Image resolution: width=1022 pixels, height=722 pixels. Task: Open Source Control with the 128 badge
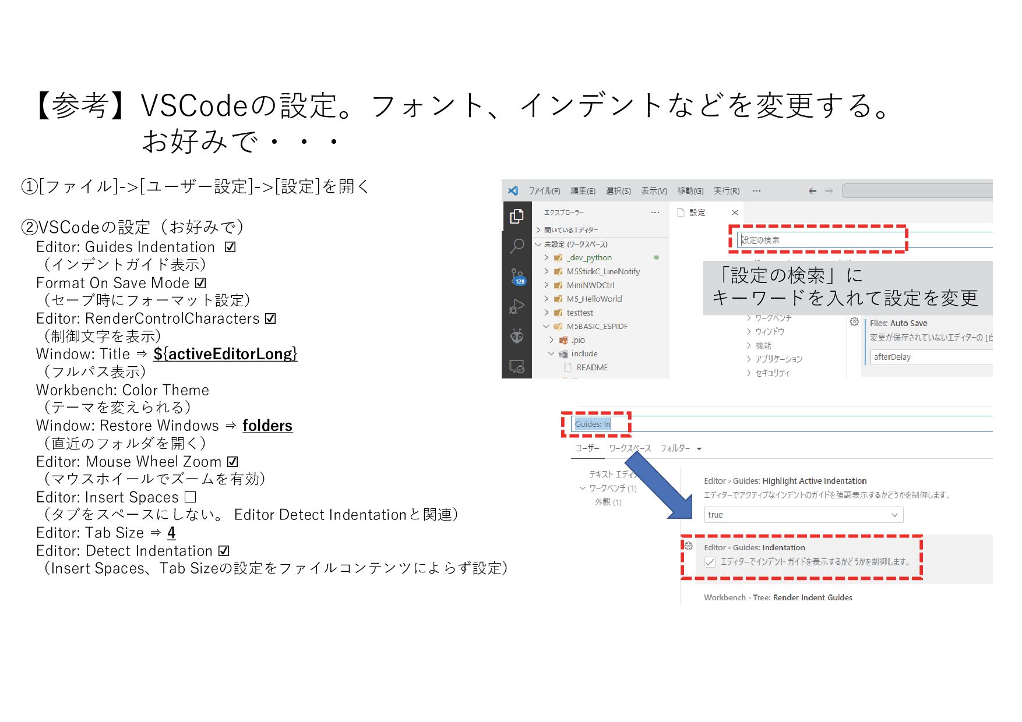pyautogui.click(x=517, y=276)
